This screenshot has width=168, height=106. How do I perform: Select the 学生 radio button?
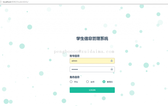coord(71,82)
